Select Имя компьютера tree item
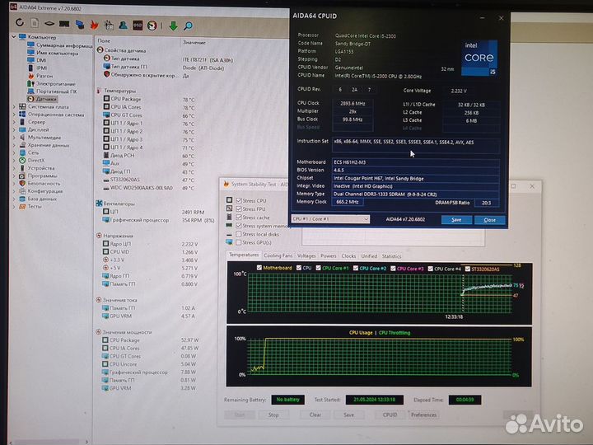The height and width of the screenshot is (445, 593). coord(53,54)
